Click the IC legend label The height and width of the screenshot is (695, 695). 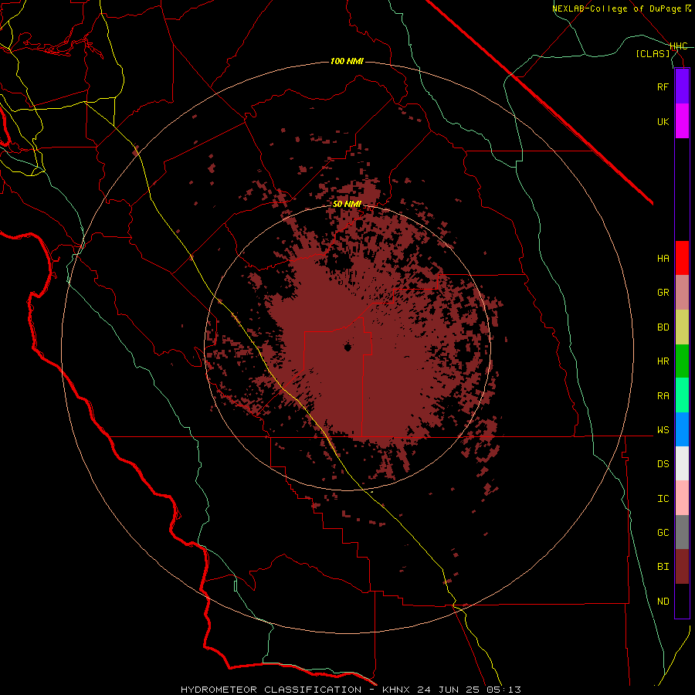(x=663, y=499)
